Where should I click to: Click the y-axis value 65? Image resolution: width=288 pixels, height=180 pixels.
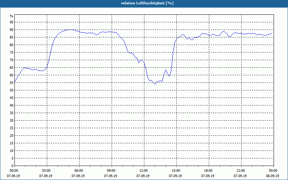click(x=12, y=68)
